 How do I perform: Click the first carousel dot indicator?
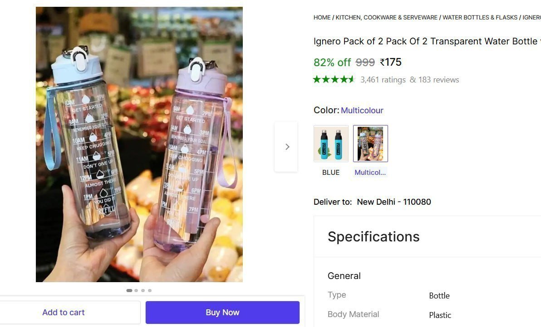[x=129, y=290]
